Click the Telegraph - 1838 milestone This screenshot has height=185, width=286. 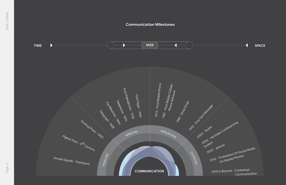pos(107,119)
